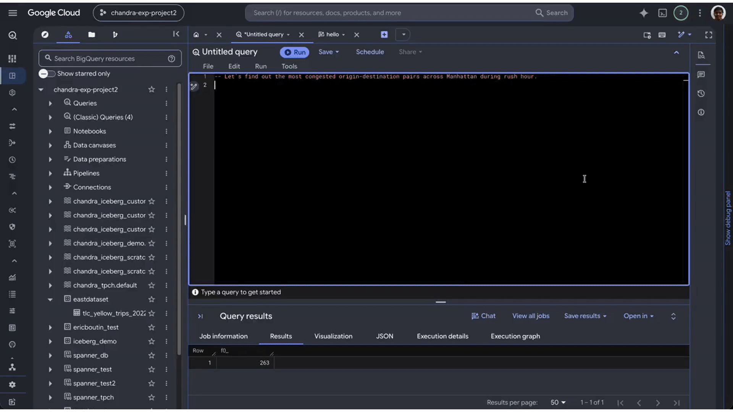Activate Cloud Shell terminal icon

click(x=662, y=13)
